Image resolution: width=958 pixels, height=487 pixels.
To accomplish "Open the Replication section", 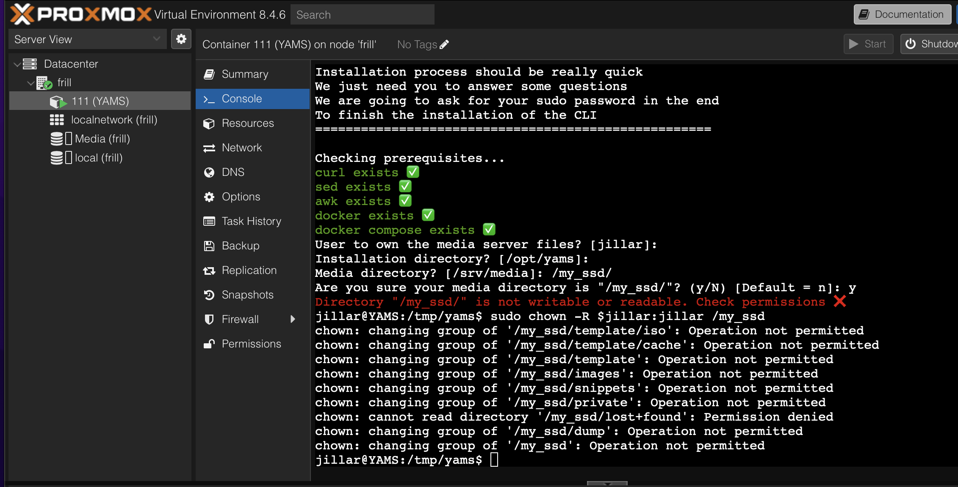I will click(253, 271).
